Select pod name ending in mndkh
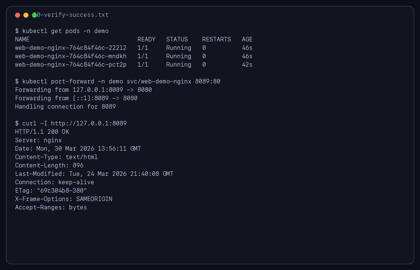420x270 pixels. click(71, 56)
